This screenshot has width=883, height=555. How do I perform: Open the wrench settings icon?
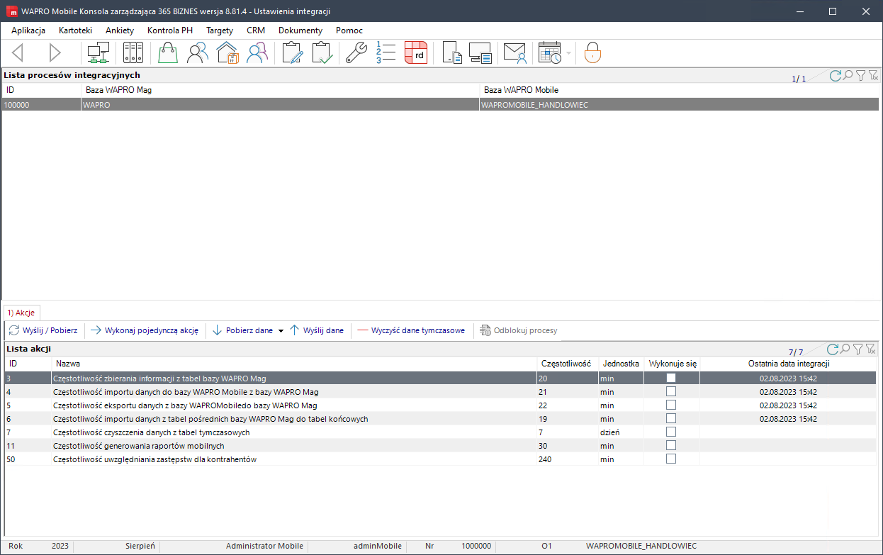[x=356, y=53]
